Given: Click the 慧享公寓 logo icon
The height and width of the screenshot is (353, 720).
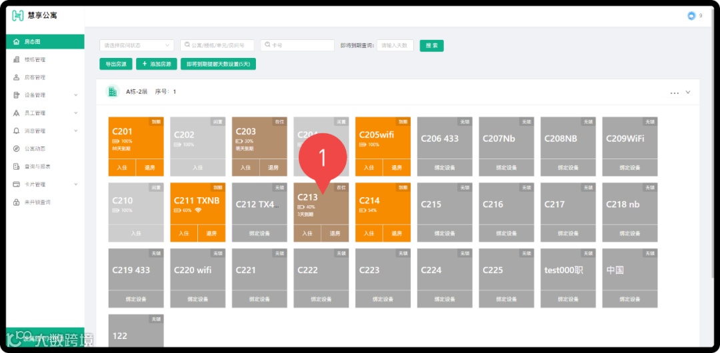Looking at the screenshot, I should [x=17, y=15].
